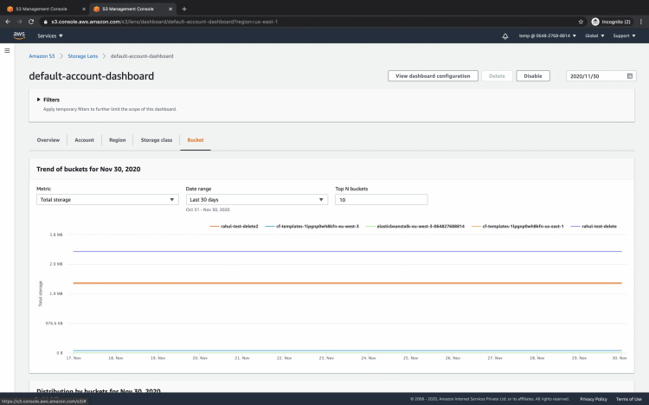Open a new browser tab
649x405 pixels.
pyautogui.click(x=183, y=8)
